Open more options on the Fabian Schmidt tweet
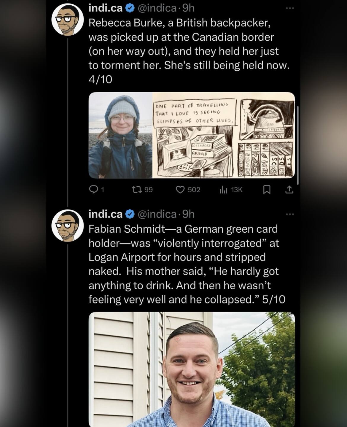Screen dimensions: 347x427 pyautogui.click(x=290, y=214)
